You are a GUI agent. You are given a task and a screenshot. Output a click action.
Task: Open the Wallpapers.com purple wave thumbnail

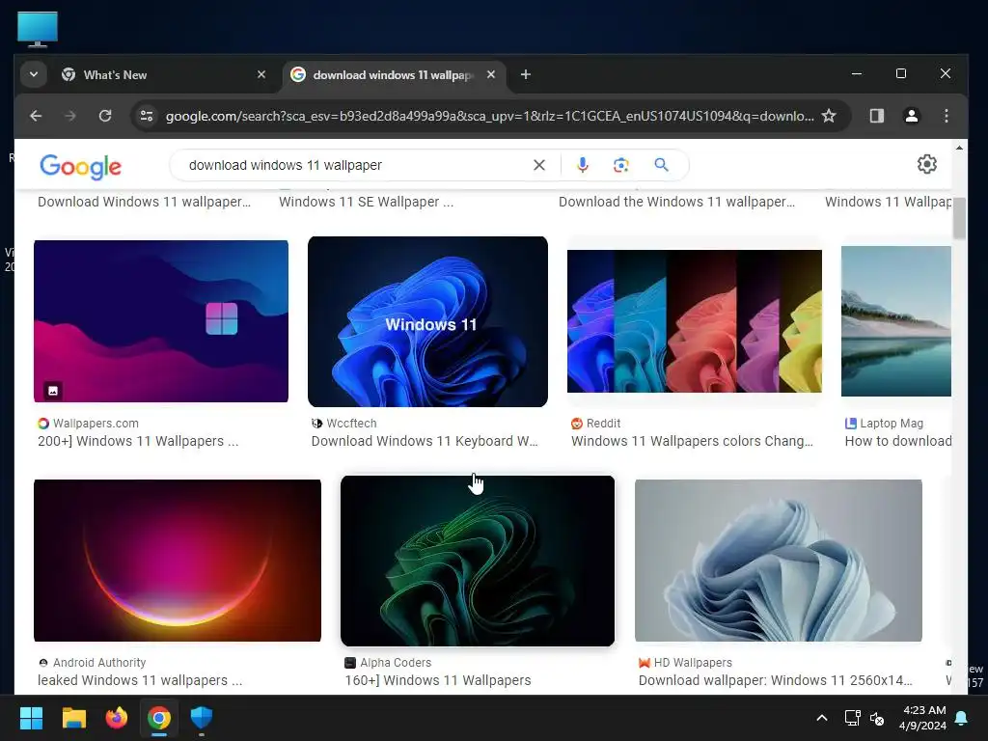pyautogui.click(x=161, y=321)
